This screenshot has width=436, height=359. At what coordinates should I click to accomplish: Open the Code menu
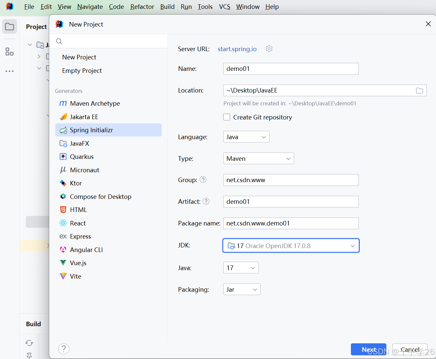(116, 7)
